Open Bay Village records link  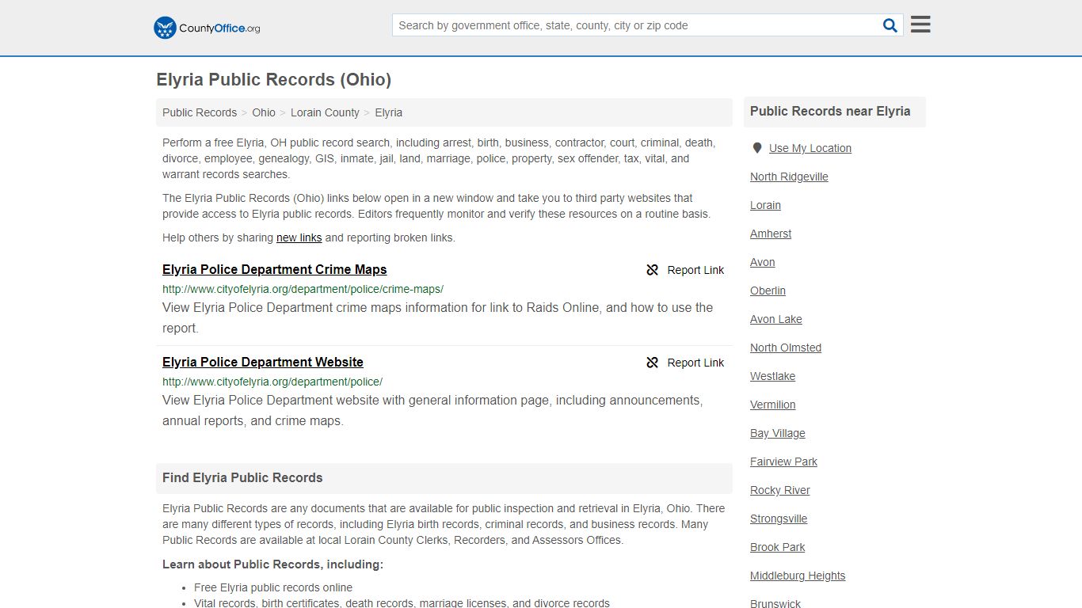tap(778, 433)
